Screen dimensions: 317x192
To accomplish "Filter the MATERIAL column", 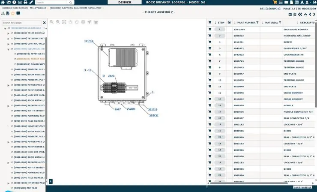I will [x=280, y=22].
